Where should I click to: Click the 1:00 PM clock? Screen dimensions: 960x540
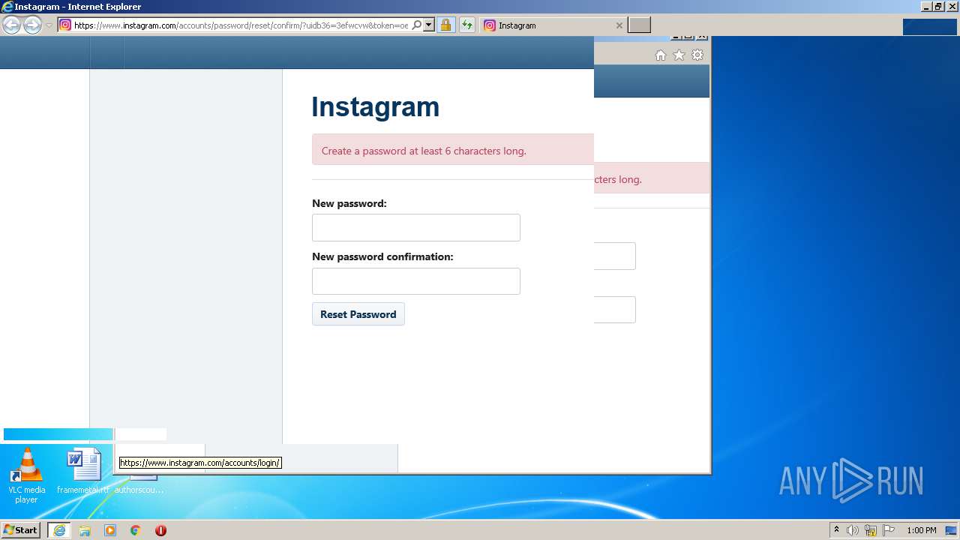[922, 530]
